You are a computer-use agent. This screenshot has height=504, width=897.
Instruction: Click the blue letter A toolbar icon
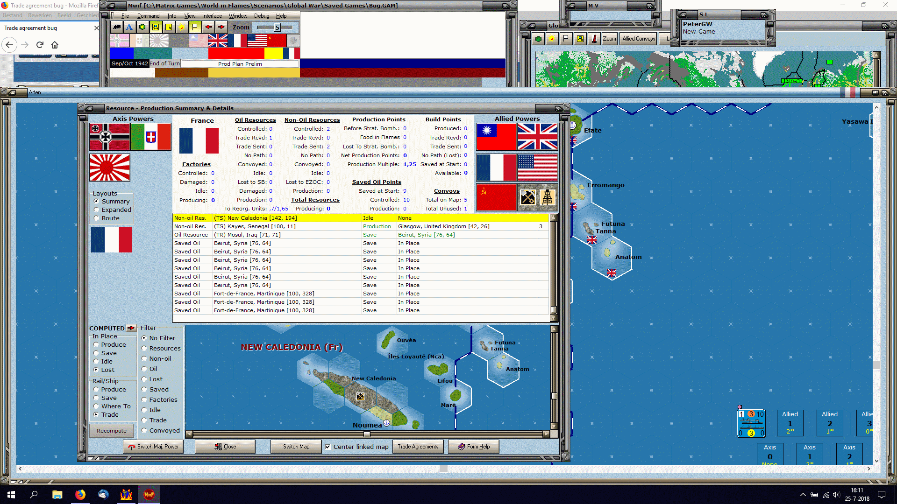129,27
